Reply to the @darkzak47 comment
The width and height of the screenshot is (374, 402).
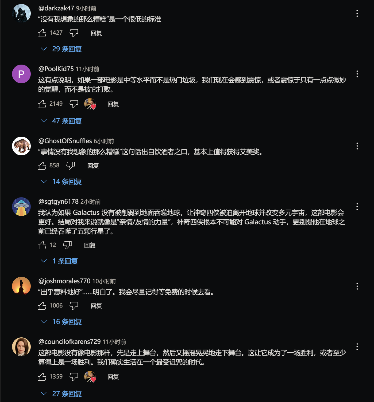click(96, 33)
